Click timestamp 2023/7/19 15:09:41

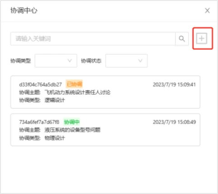pos(174,84)
